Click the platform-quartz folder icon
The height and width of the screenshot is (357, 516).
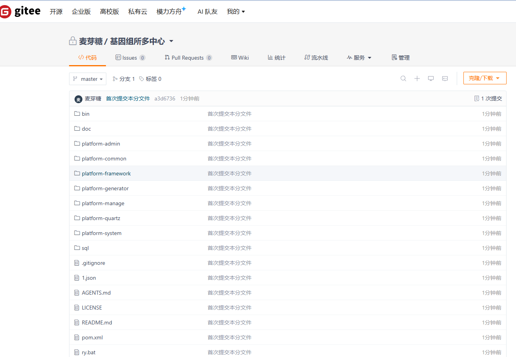[77, 218]
